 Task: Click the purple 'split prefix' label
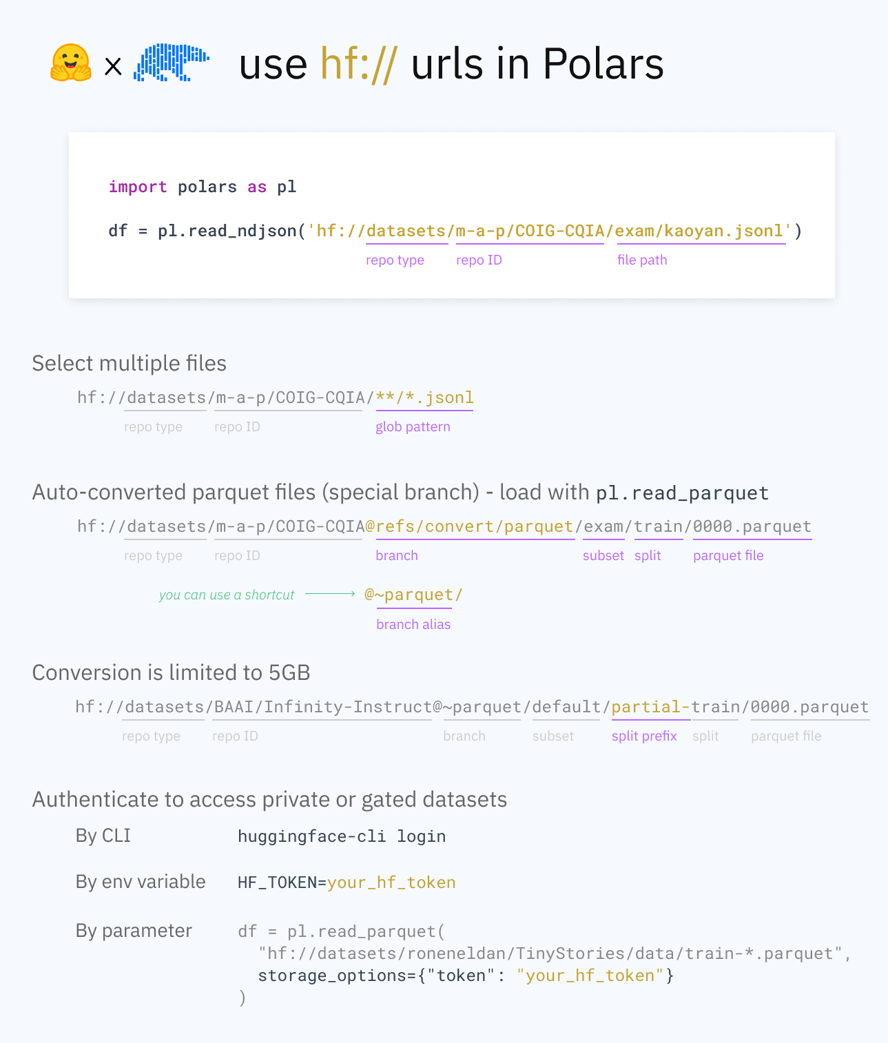(644, 736)
